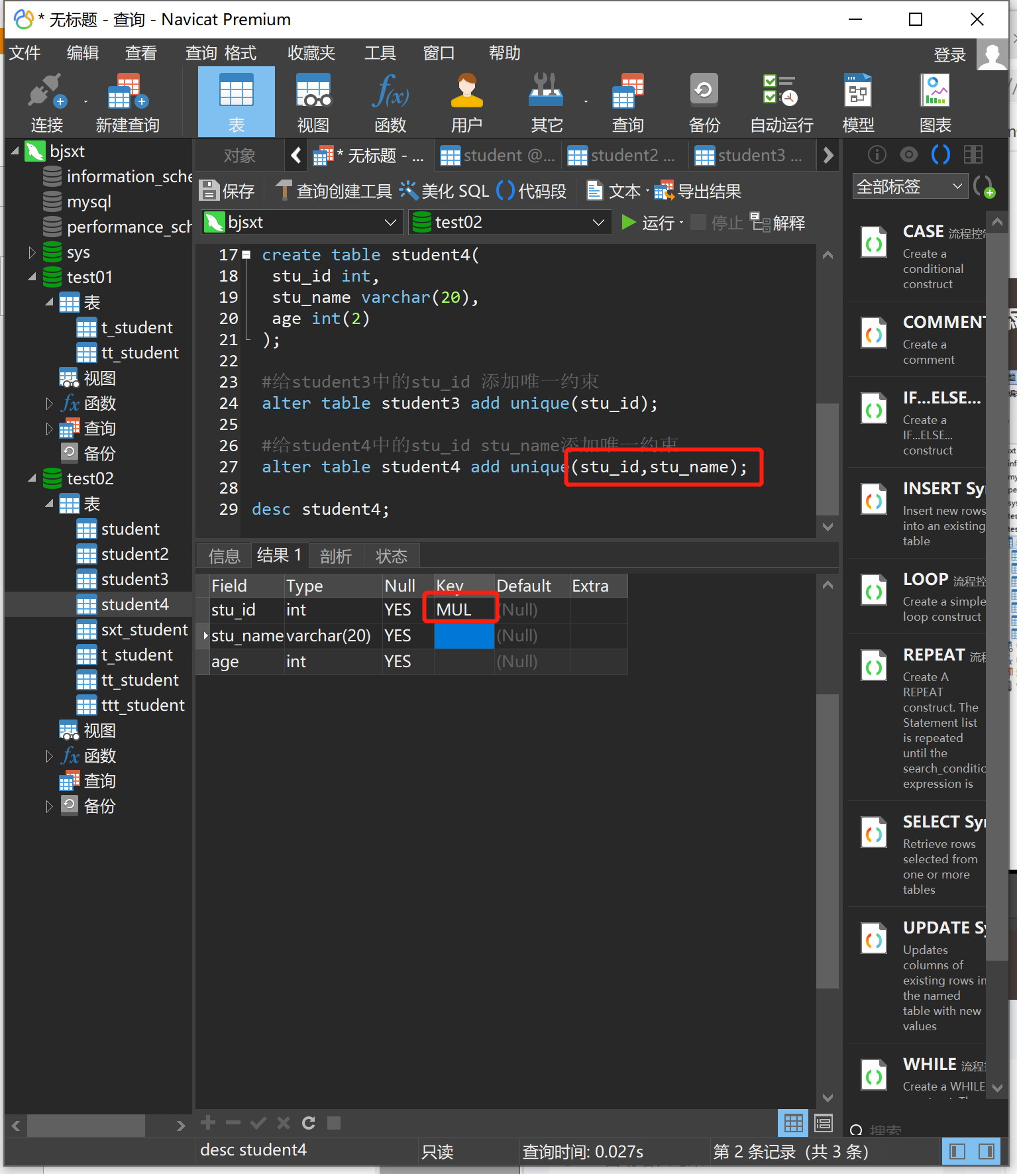Click the delete record minus icon
The width and height of the screenshot is (1017, 1174).
(x=233, y=1122)
